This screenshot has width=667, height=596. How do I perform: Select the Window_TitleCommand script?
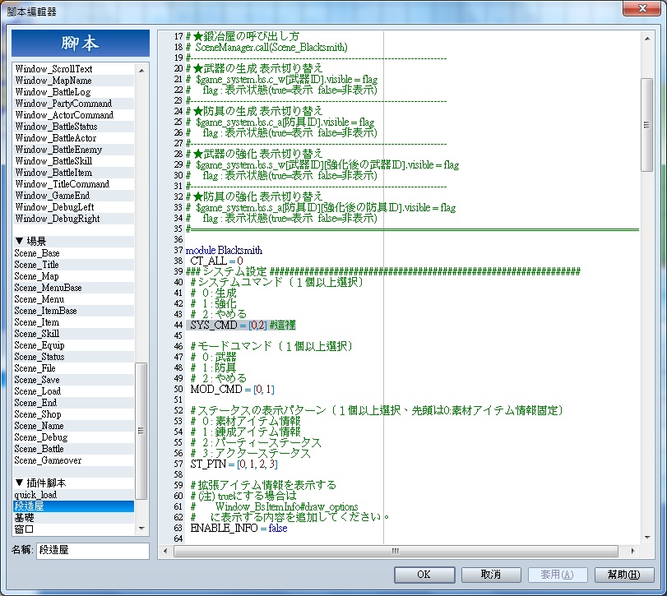click(x=74, y=184)
